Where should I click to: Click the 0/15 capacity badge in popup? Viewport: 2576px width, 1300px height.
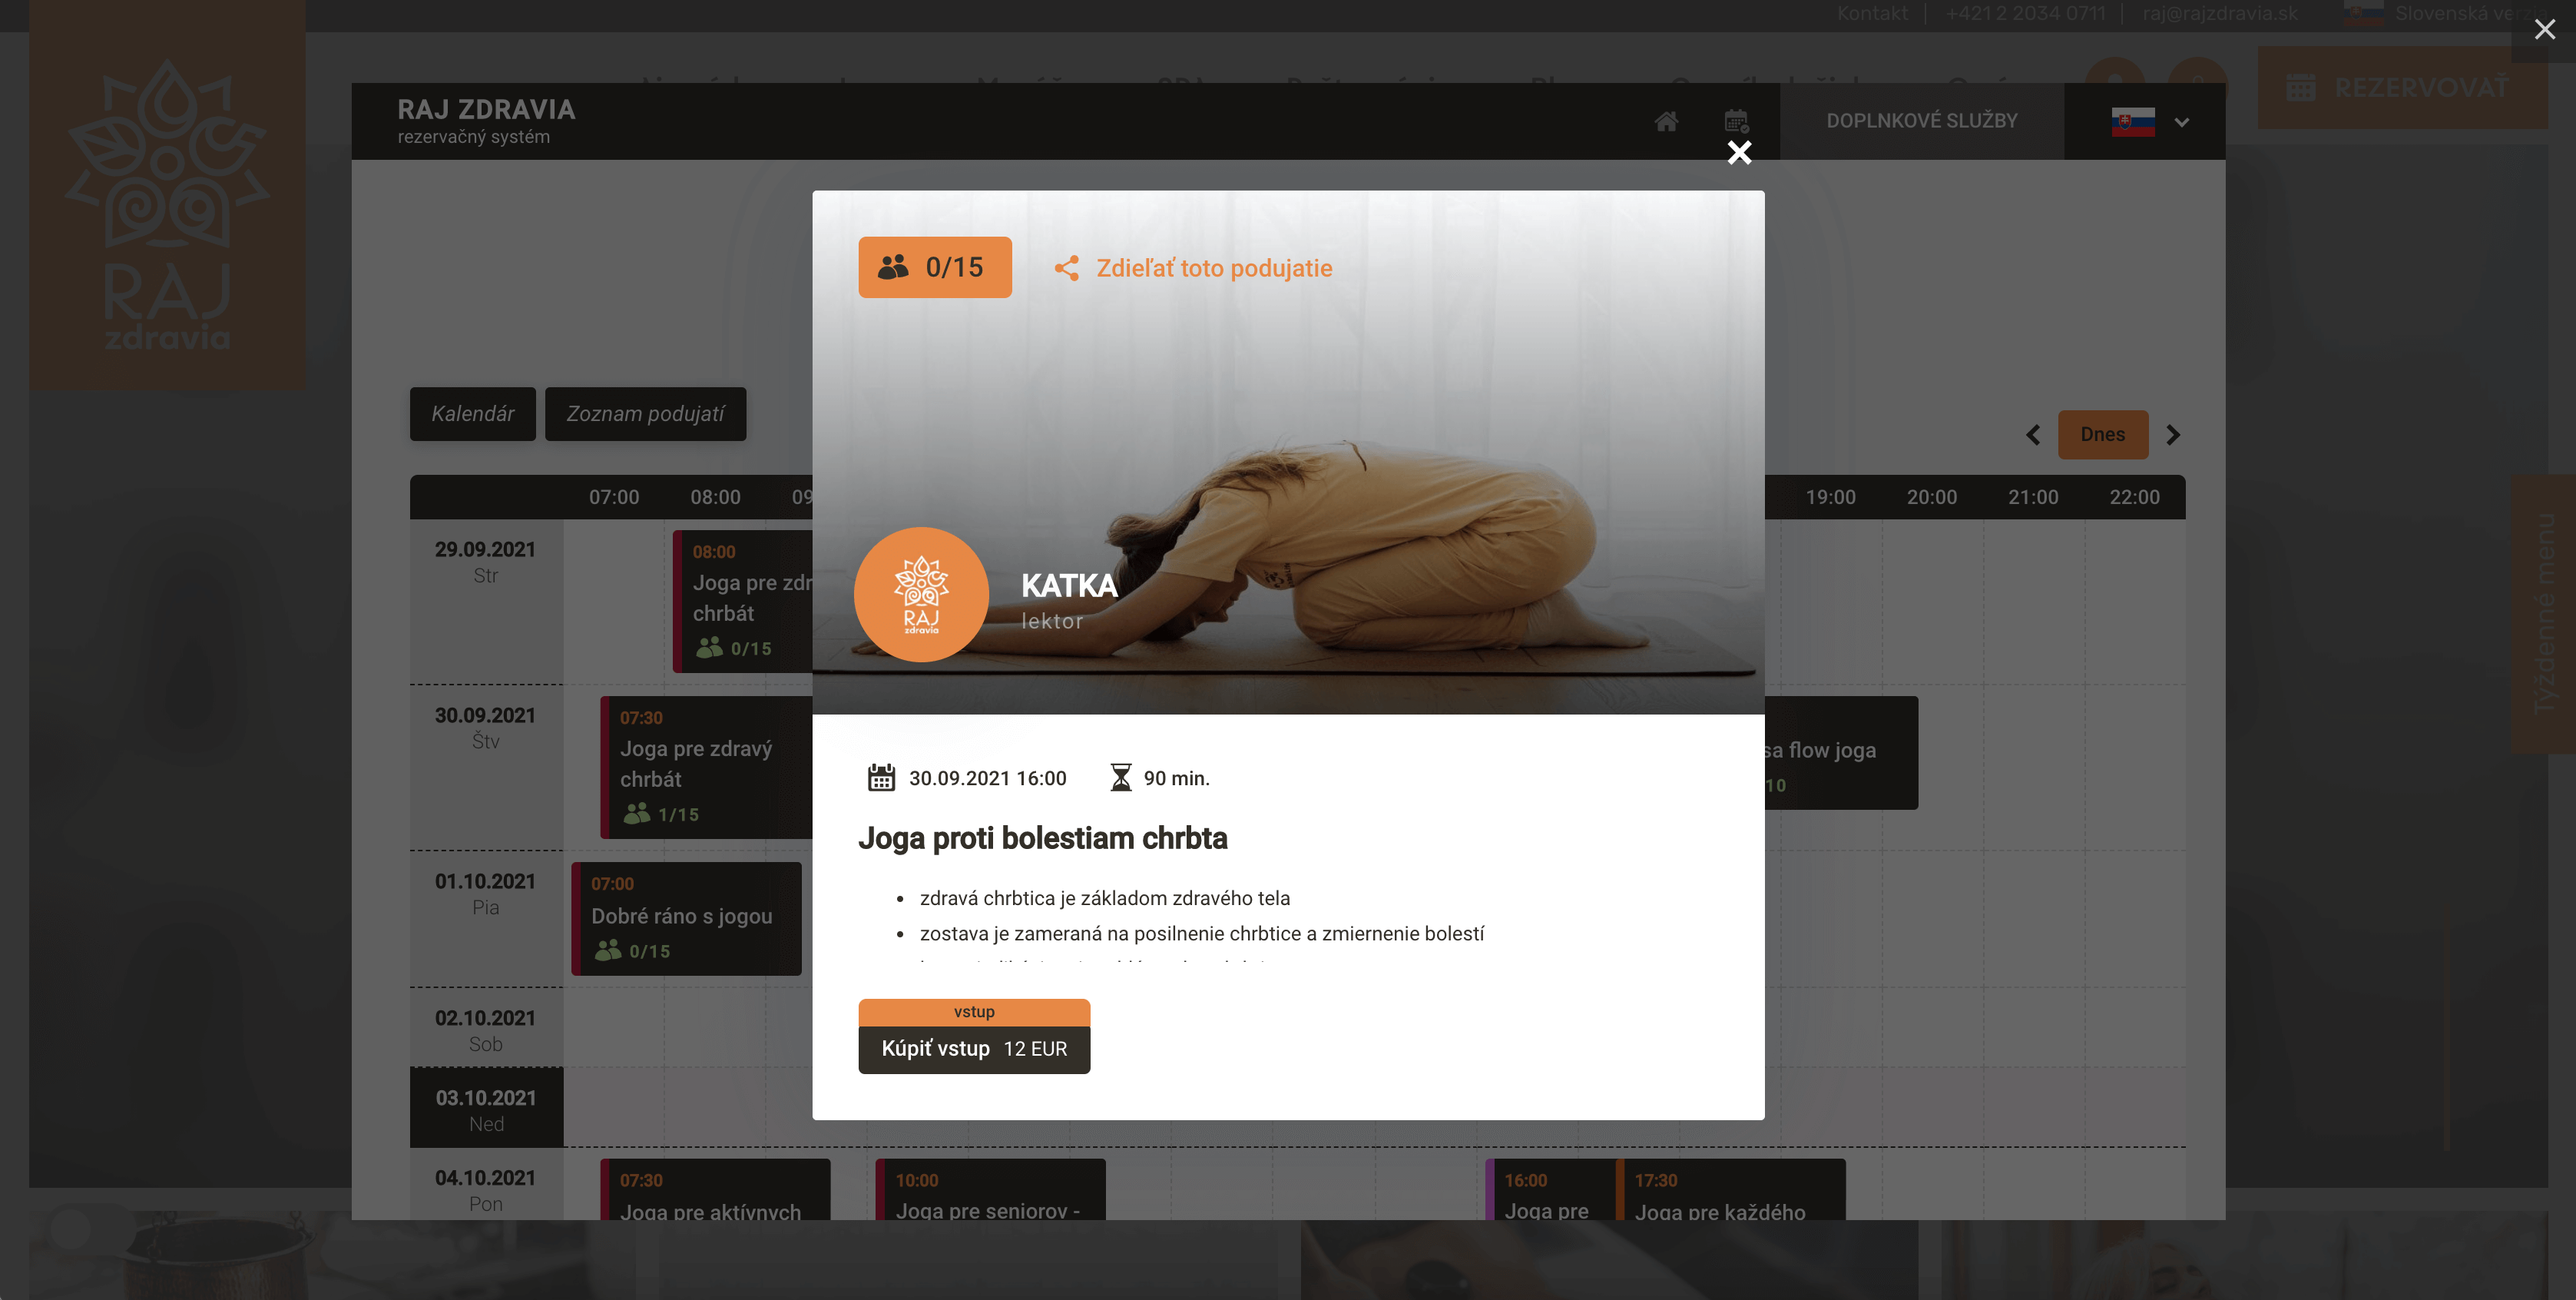pyautogui.click(x=935, y=267)
